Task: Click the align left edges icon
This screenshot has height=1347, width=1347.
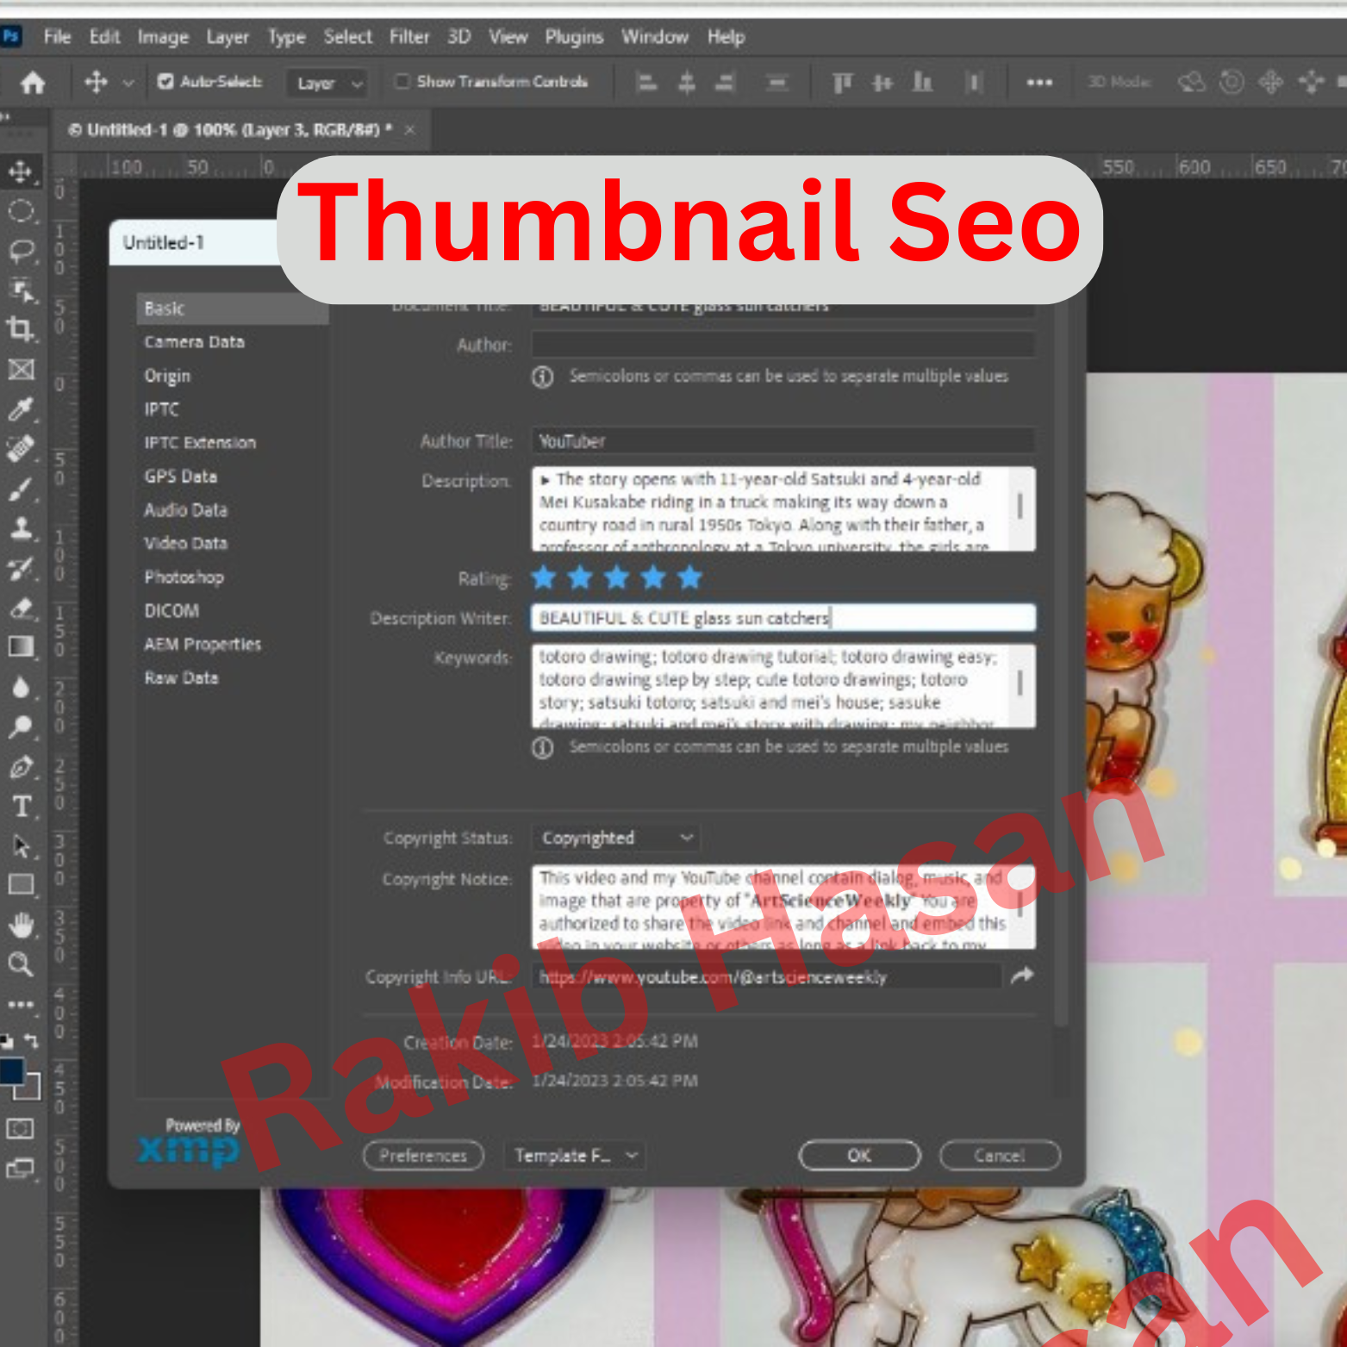Action: tap(646, 83)
